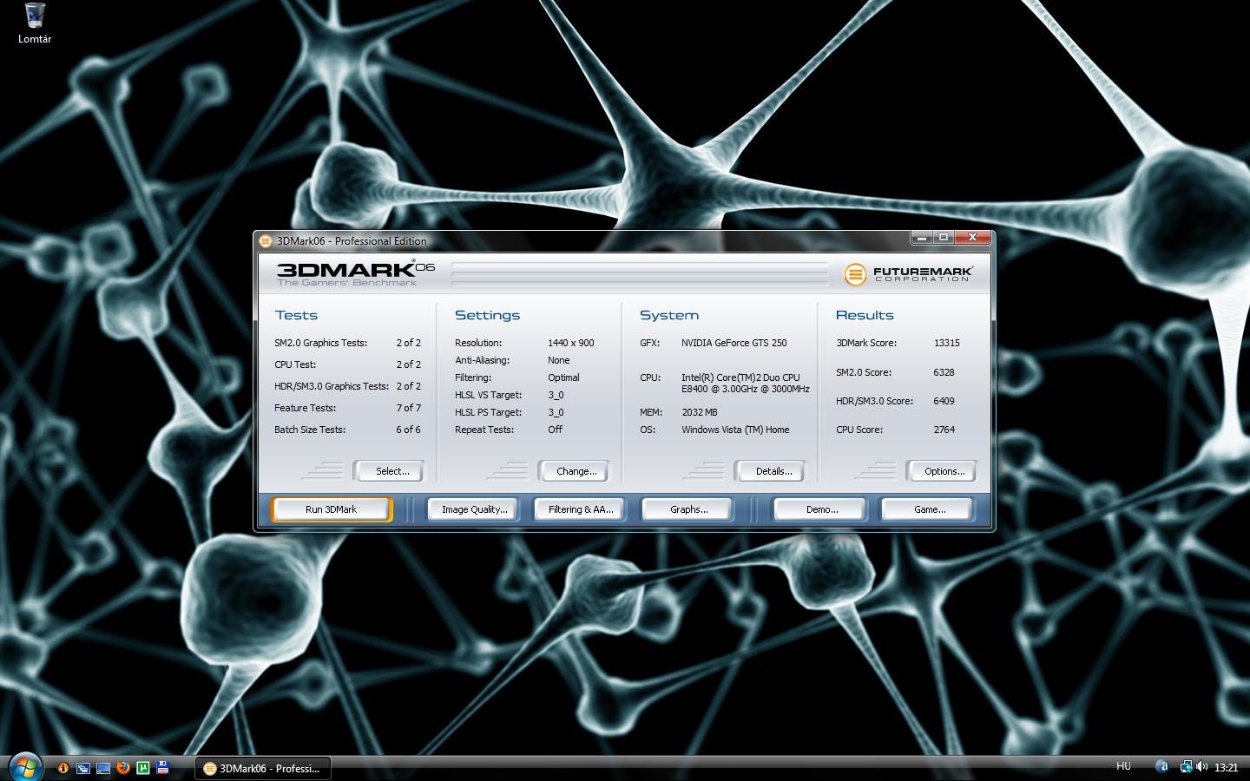Click the System section heading
The width and height of the screenshot is (1250, 781).
pyautogui.click(x=669, y=315)
